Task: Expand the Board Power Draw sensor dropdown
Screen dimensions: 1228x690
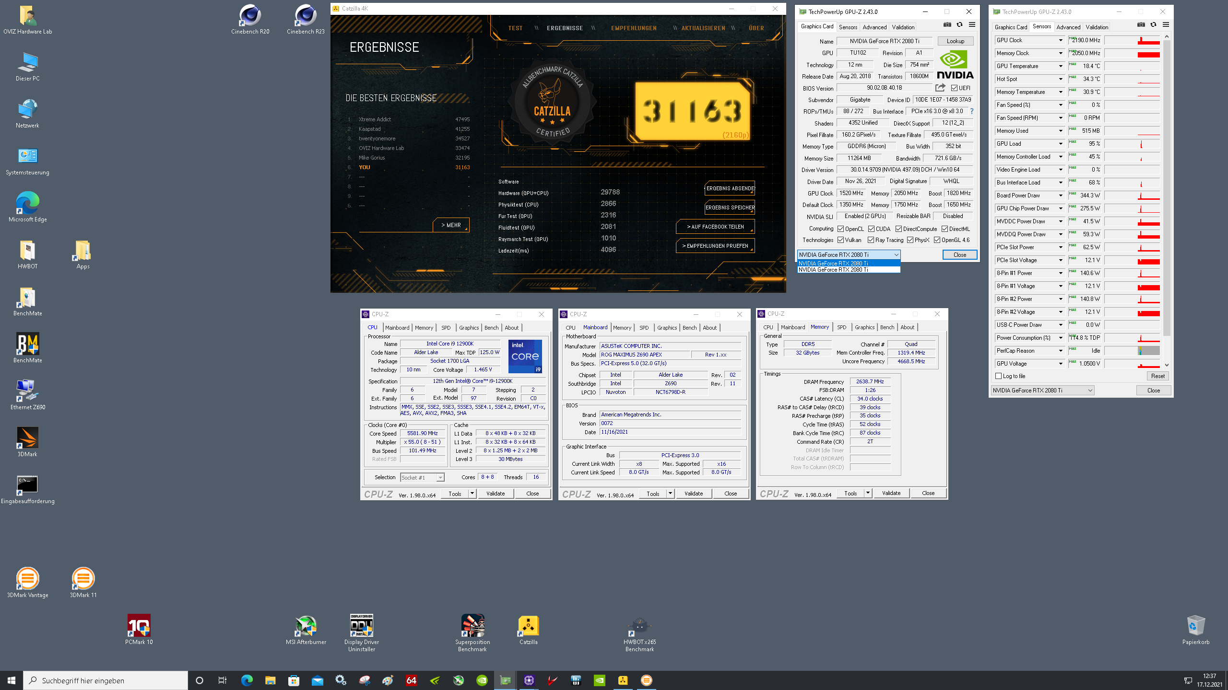Action: 1061,195
